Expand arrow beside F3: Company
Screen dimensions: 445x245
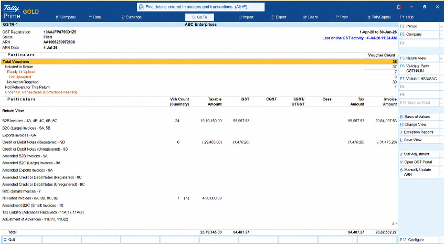click(441, 35)
